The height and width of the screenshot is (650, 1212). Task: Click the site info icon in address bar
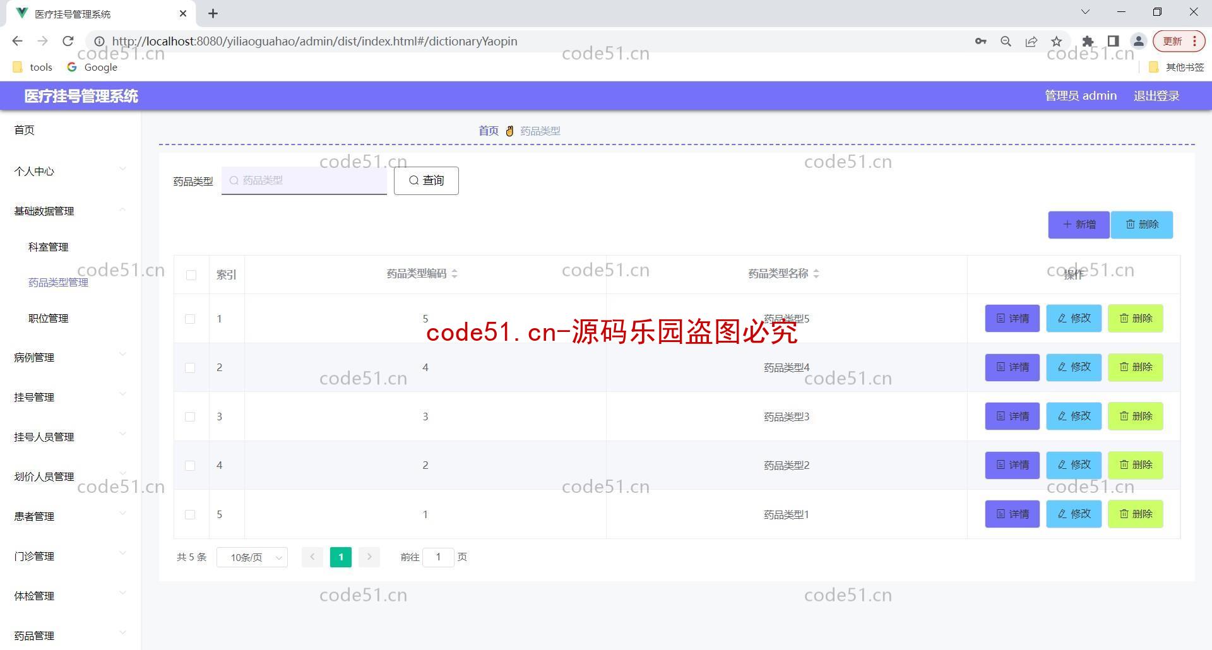[99, 41]
